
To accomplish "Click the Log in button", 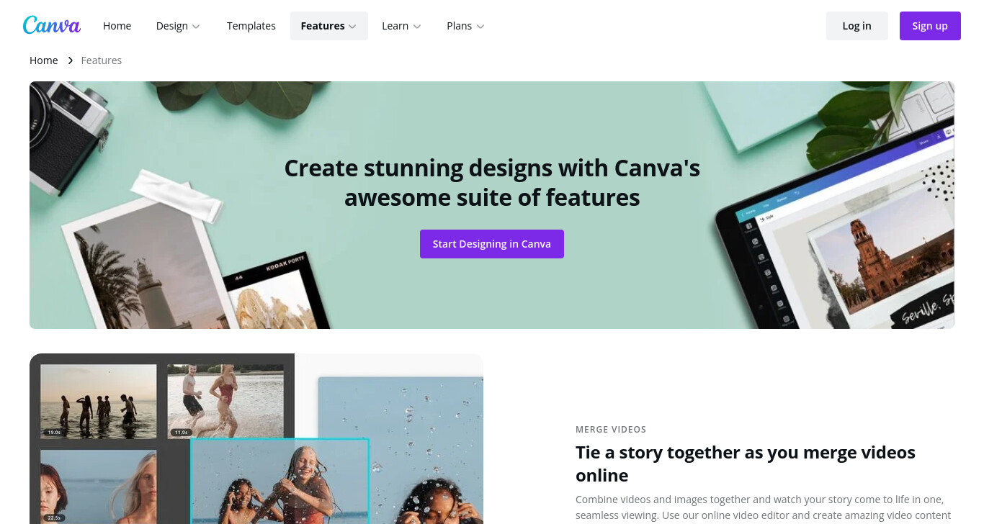I will point(856,26).
